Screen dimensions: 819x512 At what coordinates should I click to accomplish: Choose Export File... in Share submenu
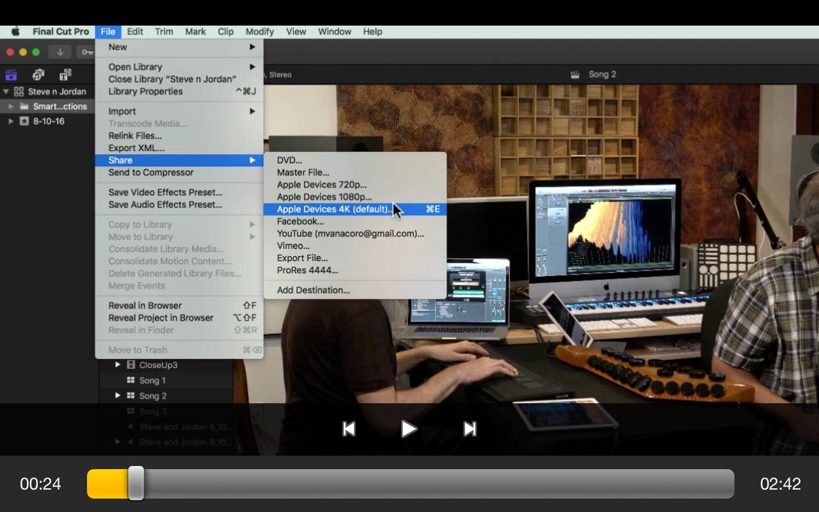[355, 258]
